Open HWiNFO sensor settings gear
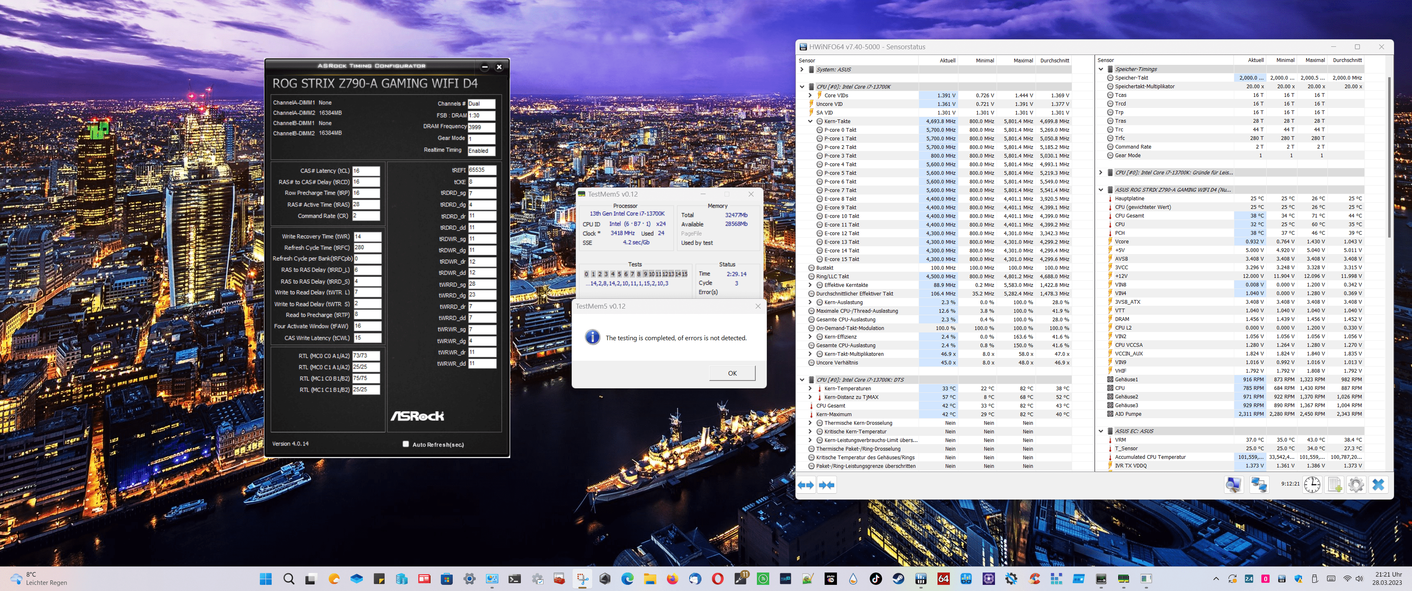 pos(1356,485)
